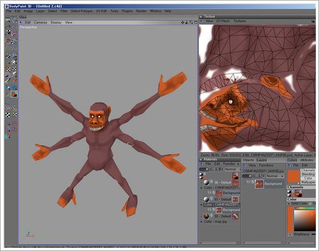Click the viewport rotate camera icon
Screen dimensions: 319x251
point(191,22)
